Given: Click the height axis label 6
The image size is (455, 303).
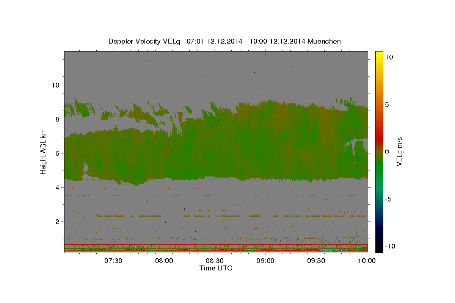Looking at the screenshot, I should tap(56, 153).
